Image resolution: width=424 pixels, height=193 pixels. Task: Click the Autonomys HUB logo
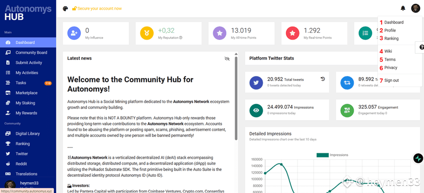point(28,13)
